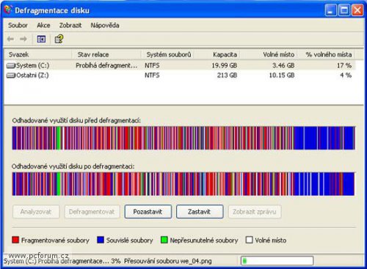Sort by Systém souborů column header

168,54
